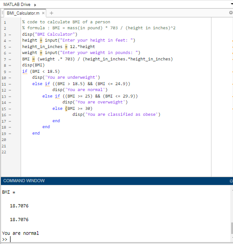Click the underlined 'if' keyword on line 9
This screenshot has height=244, width=233.
[x=25, y=71]
